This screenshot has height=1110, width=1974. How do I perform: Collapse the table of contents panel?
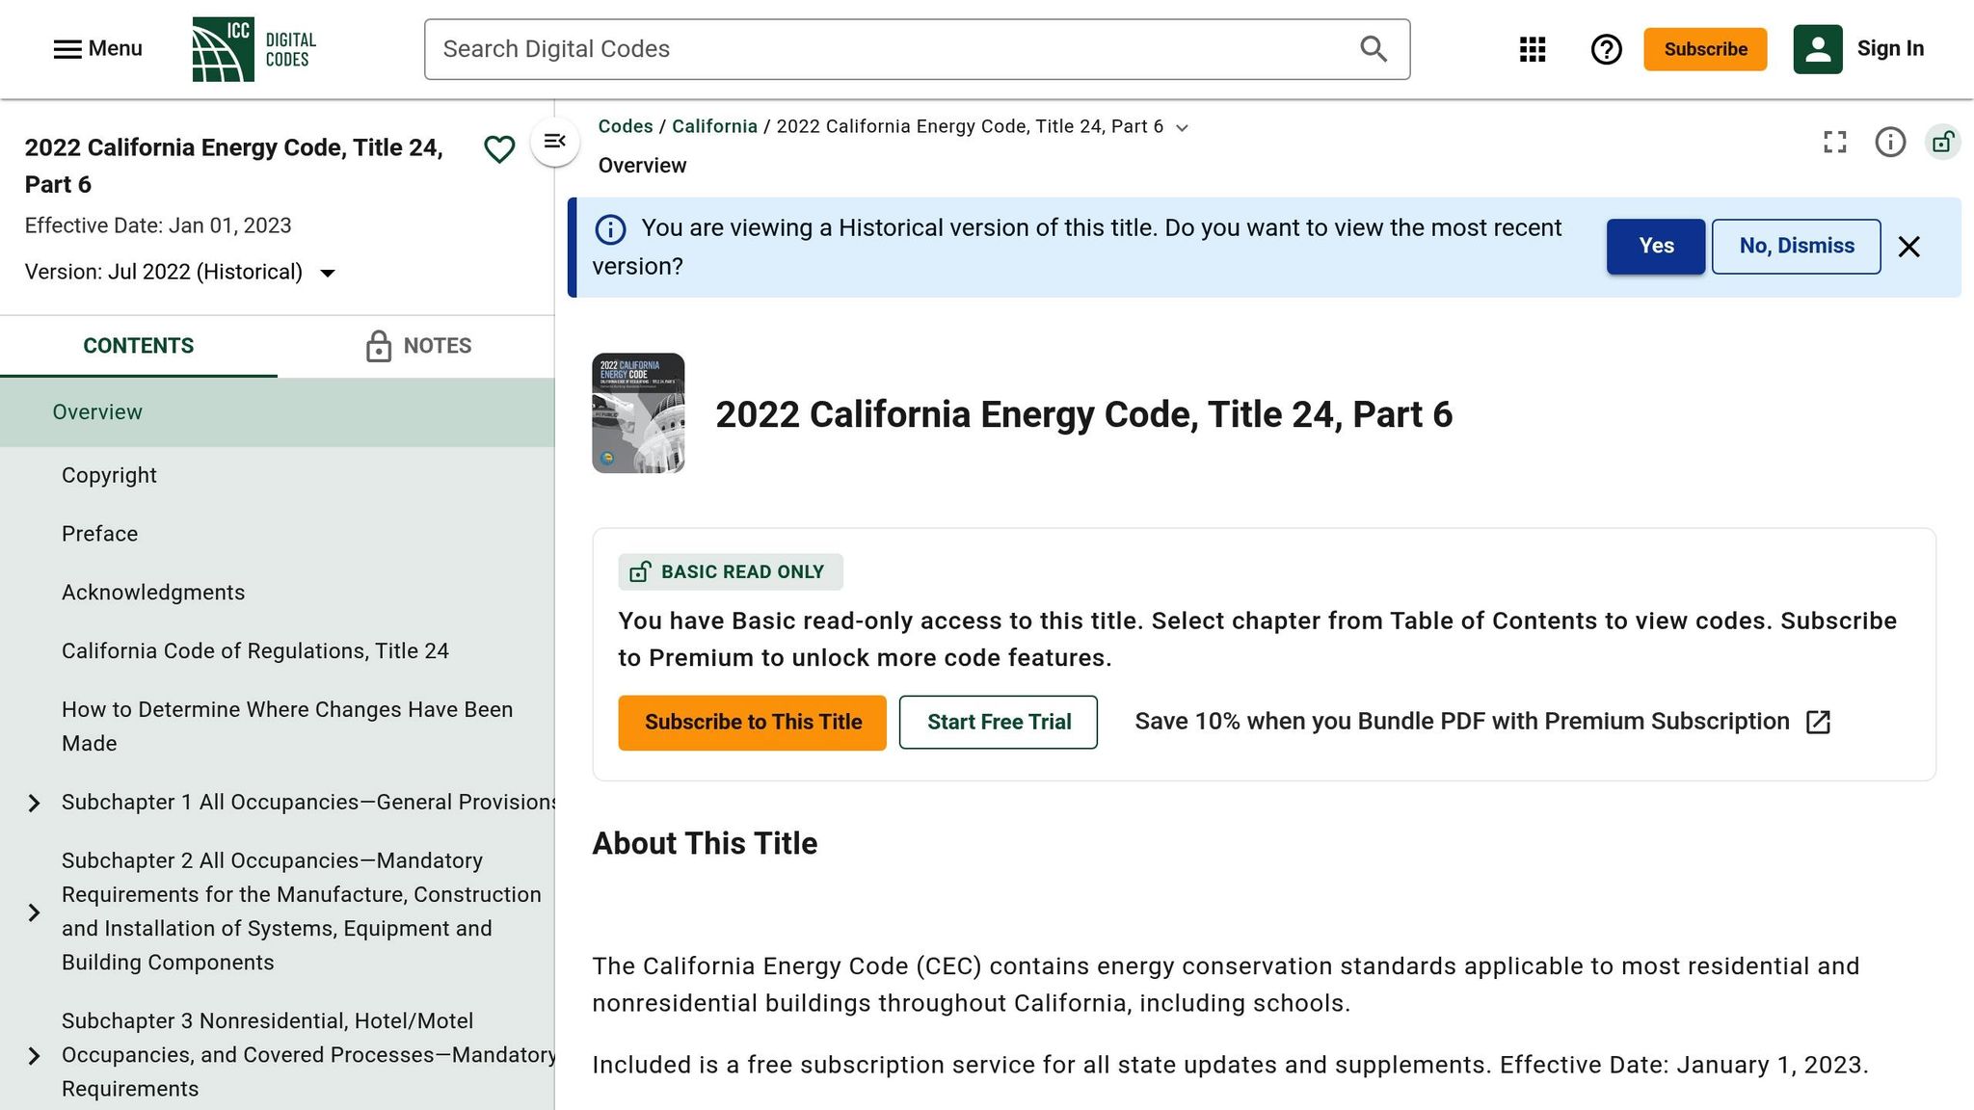click(555, 142)
